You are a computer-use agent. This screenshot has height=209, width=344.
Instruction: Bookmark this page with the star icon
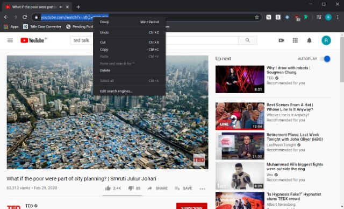257,17
